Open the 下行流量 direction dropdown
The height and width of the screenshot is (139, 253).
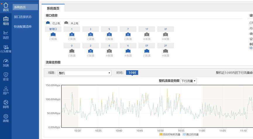point(188,81)
